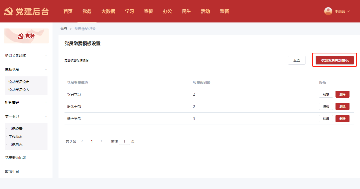Delete the 标准党员 template
360x189 pixels.
point(342,119)
